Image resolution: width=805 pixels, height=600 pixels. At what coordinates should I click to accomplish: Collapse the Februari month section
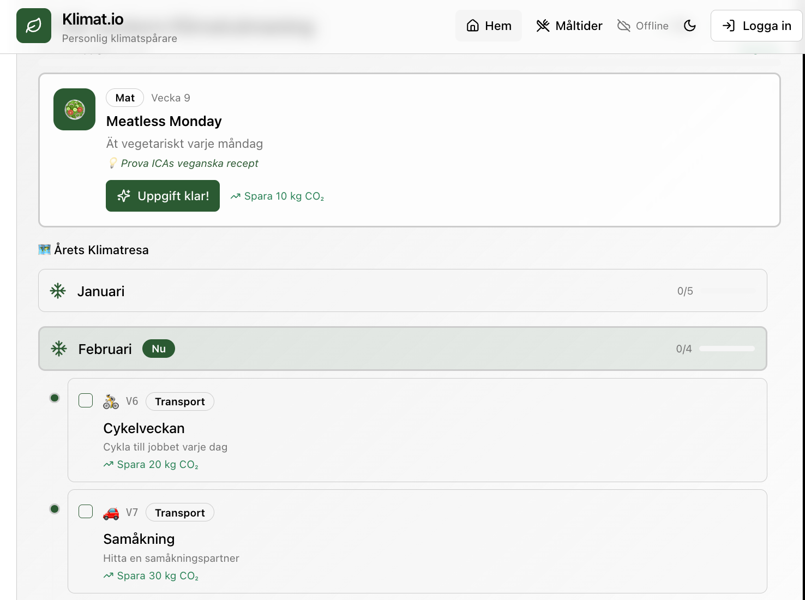click(403, 349)
